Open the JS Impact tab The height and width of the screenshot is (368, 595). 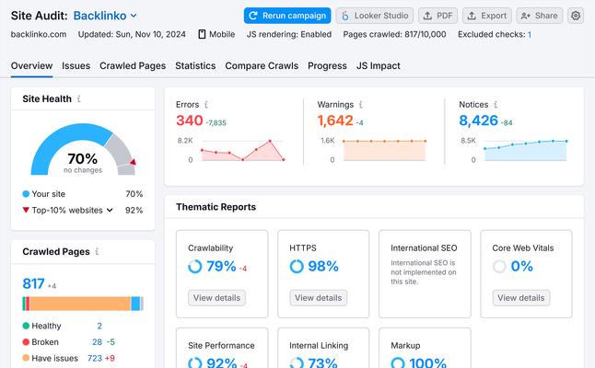(378, 65)
